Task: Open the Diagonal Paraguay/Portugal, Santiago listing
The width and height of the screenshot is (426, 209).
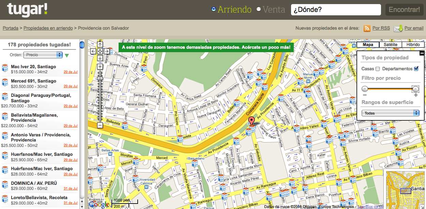Action: [x=41, y=98]
